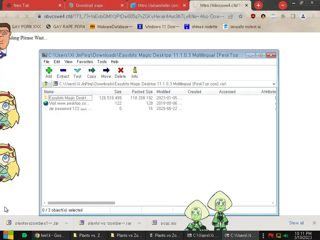
Task: Open the Info toolbar icon
Action: click(x=135, y=72)
